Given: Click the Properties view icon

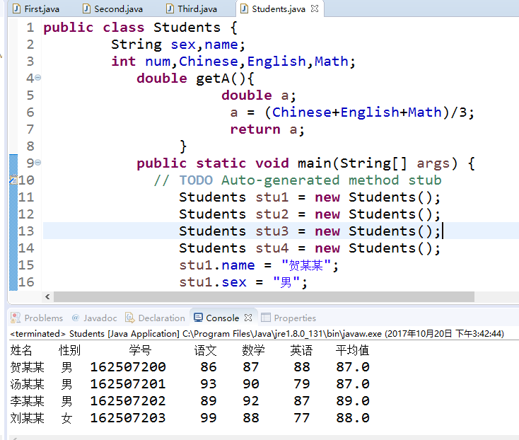Looking at the screenshot, I should pos(266,318).
